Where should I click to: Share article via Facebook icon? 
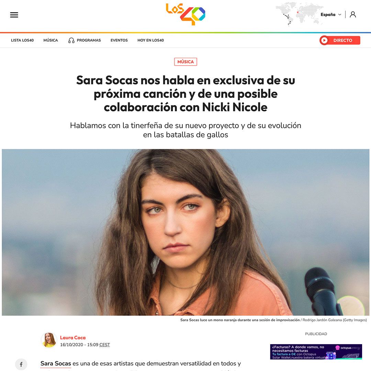21,364
